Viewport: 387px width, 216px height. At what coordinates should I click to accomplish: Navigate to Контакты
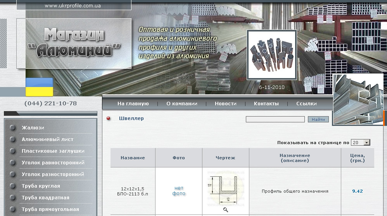click(266, 104)
